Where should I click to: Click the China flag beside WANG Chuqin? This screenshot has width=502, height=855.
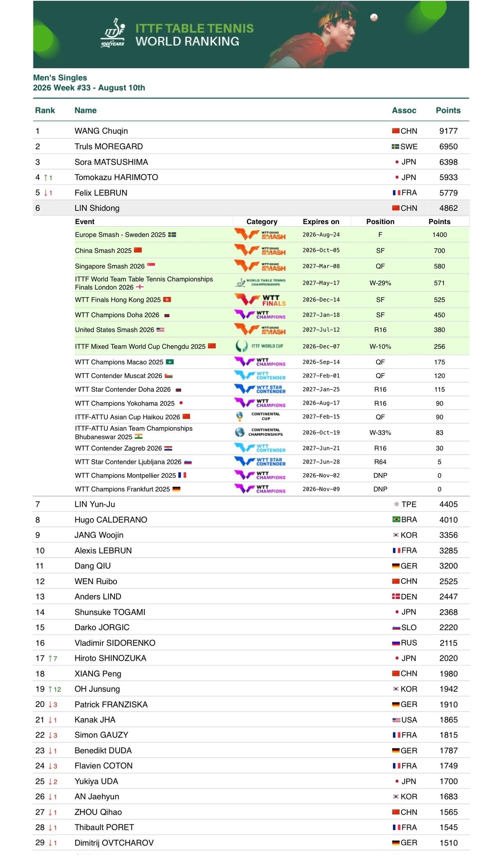[396, 131]
